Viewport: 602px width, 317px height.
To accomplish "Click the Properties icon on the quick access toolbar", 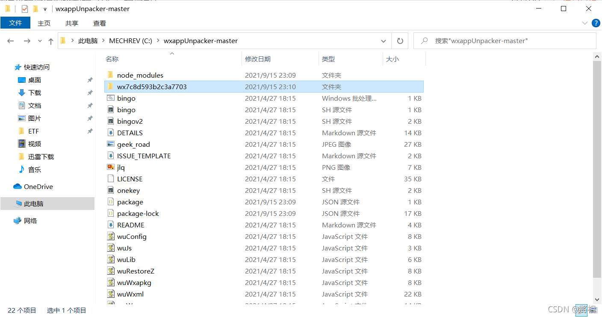I will click(x=24, y=9).
